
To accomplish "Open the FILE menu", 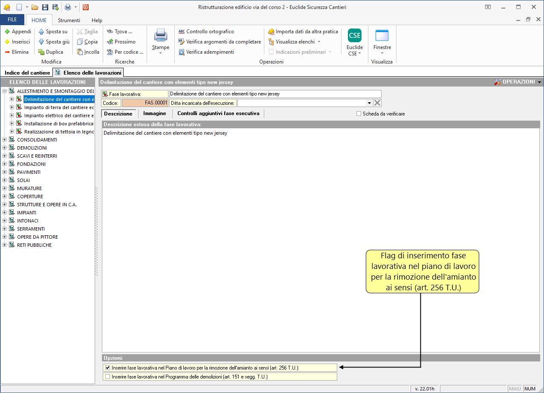I will (x=12, y=20).
